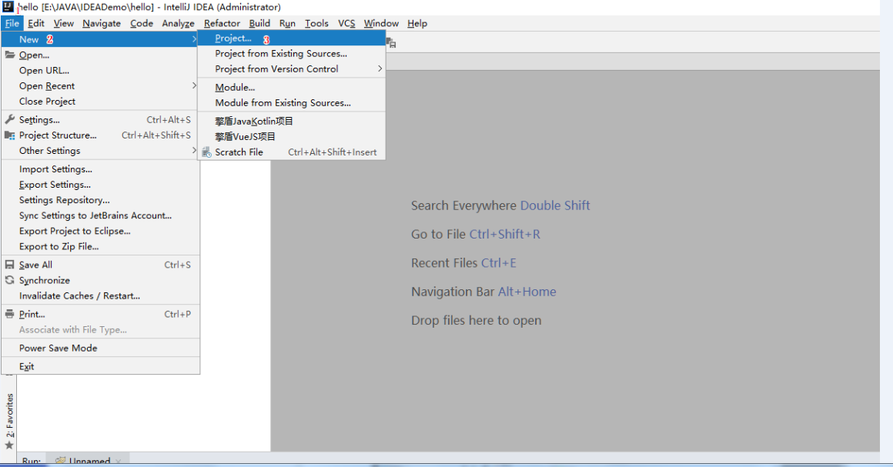Open the Code menu

click(x=141, y=23)
